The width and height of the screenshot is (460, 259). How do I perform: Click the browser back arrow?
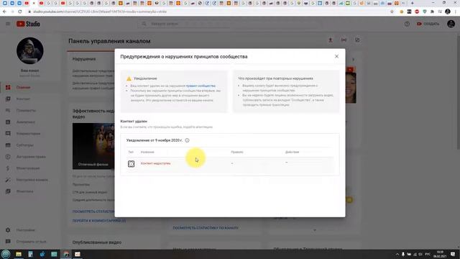(4, 12)
